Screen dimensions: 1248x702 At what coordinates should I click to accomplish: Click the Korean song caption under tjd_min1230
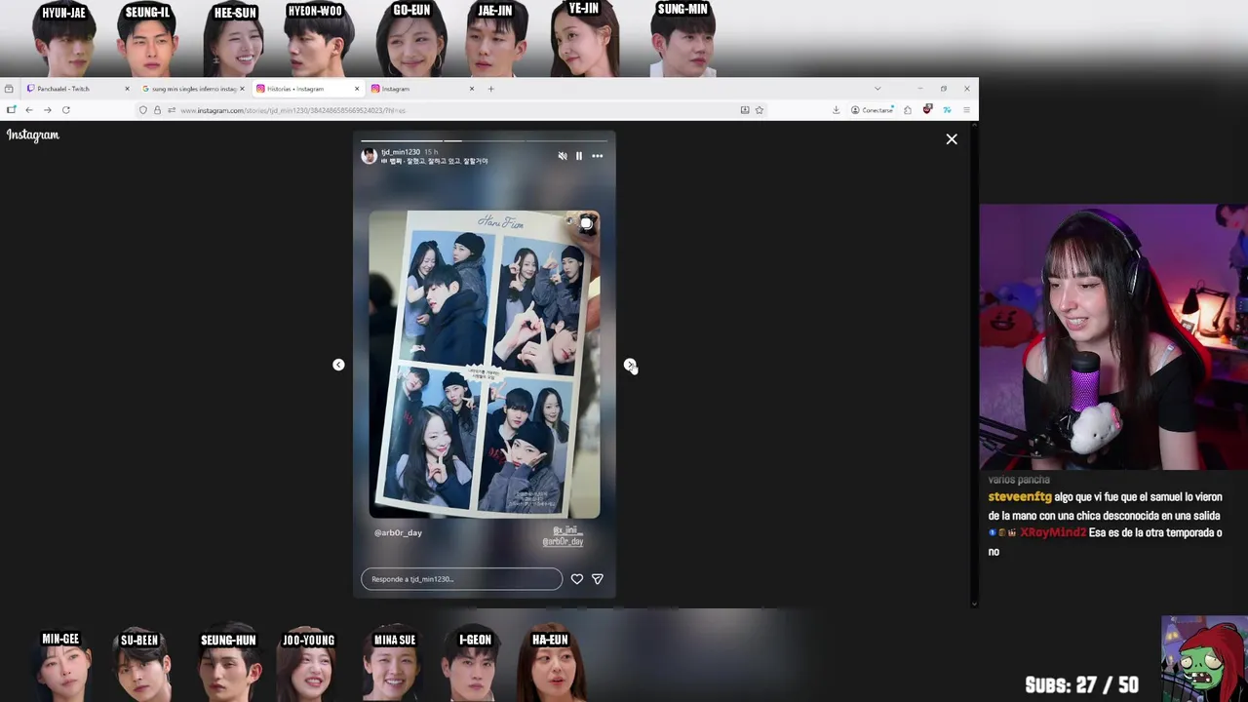click(x=435, y=161)
